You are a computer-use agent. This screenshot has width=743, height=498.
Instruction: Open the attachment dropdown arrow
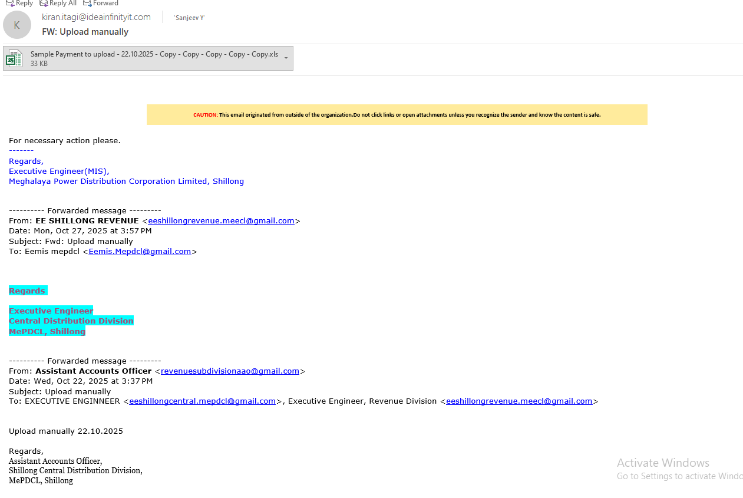(x=286, y=58)
